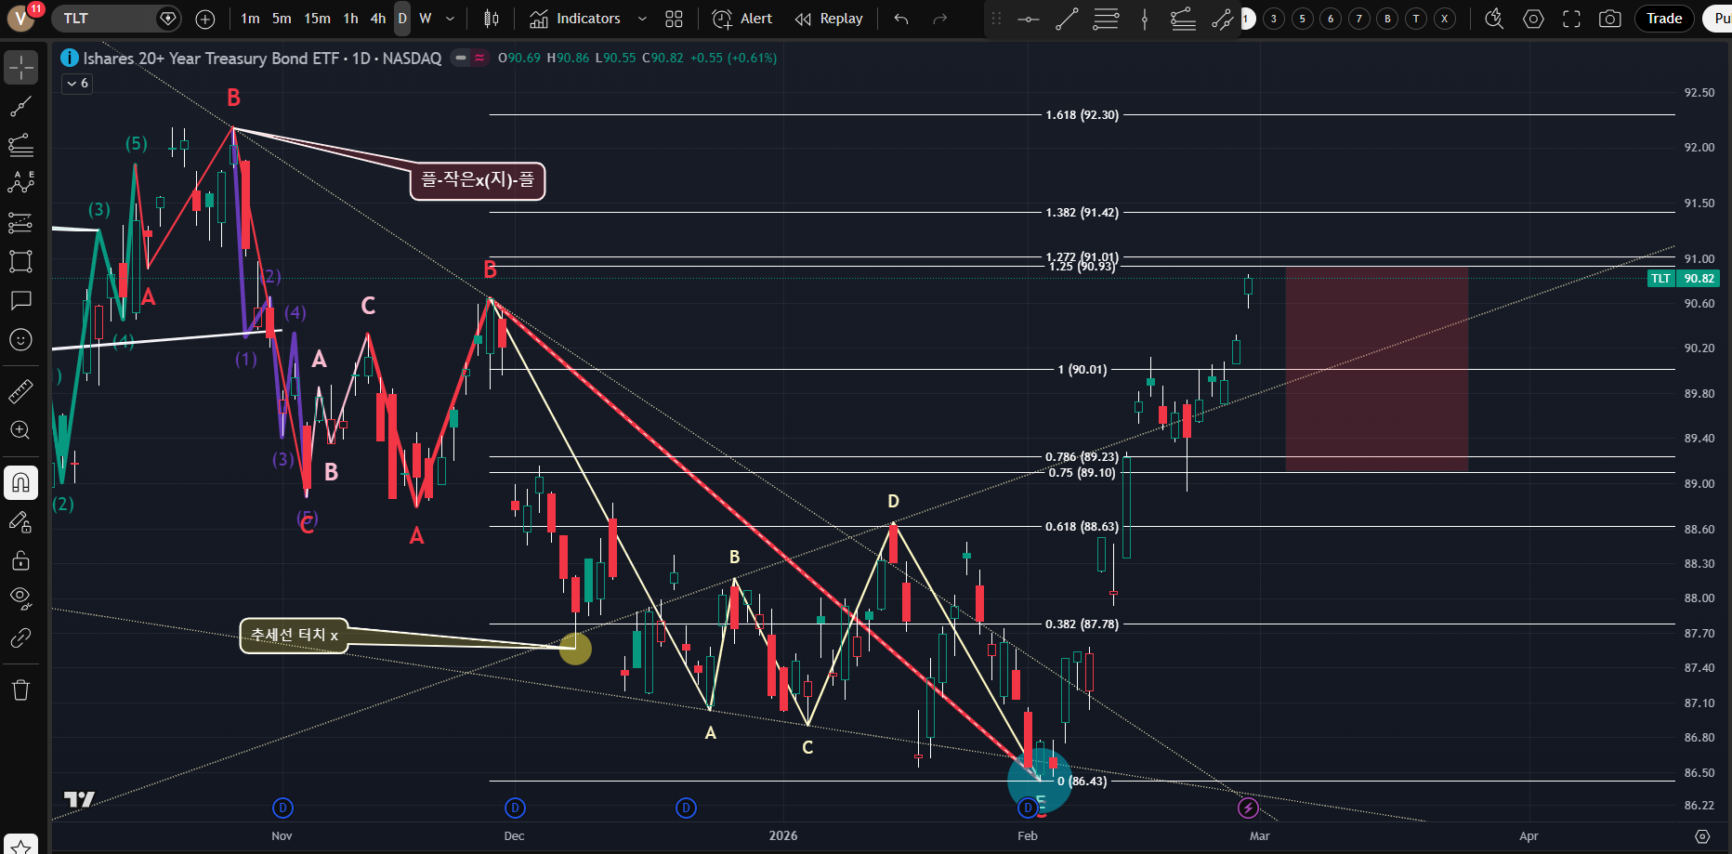Delete drawings with the trash icon
This screenshot has height=854, width=1732.
coord(20,690)
